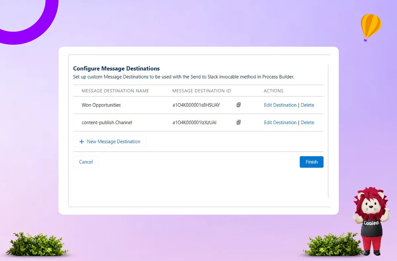Select the ID a1O4K000001s8HSUAY

(196, 105)
